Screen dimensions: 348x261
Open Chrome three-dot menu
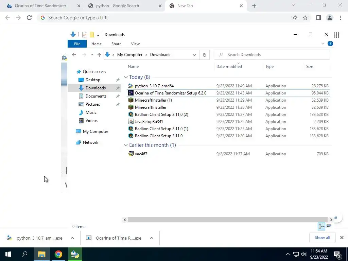tap(341, 18)
